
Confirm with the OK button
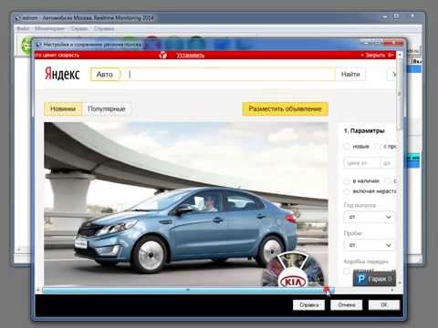pyautogui.click(x=384, y=304)
